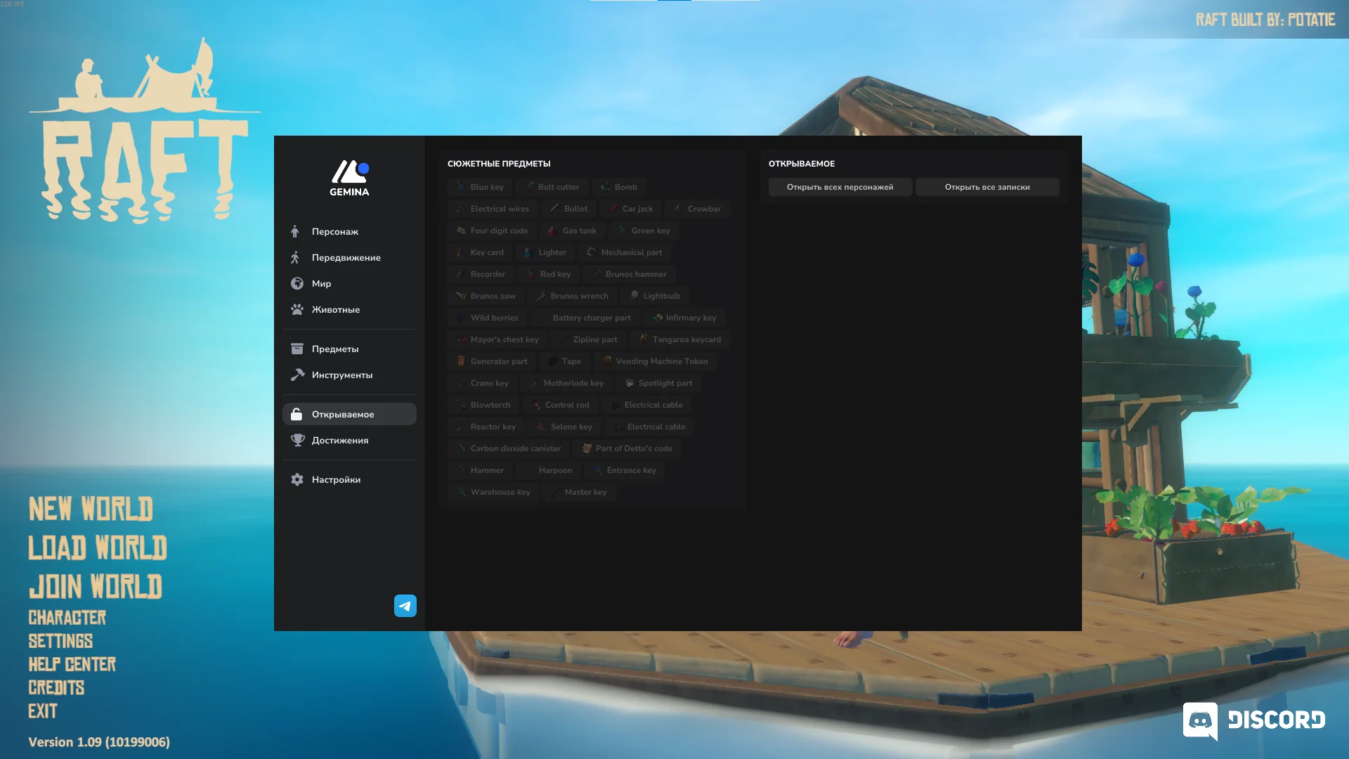Open CREDITS in the Raft menu
This screenshot has height=759, width=1349.
click(x=56, y=687)
